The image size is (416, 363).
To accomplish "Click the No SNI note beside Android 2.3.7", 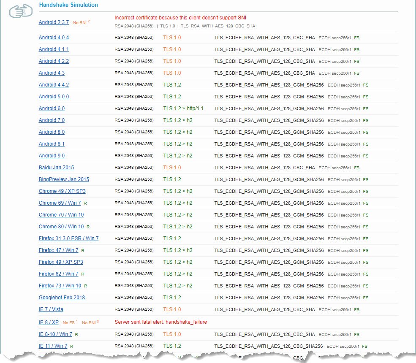I will (x=81, y=22).
